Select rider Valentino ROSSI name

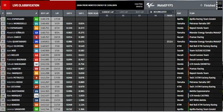pyautogui.click(x=15, y=82)
